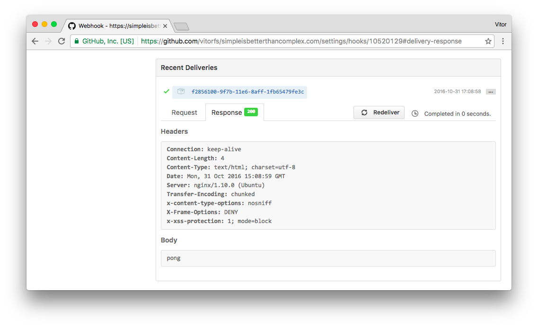The width and height of the screenshot is (538, 328).
Task: Bookmark this page with the star icon
Action: tap(488, 41)
